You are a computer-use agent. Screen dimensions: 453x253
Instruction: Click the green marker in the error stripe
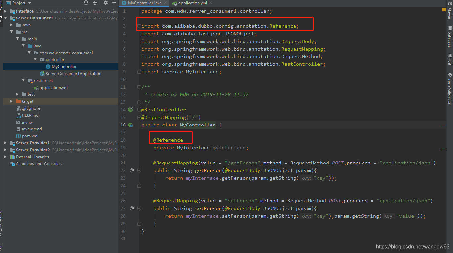tap(444, 126)
